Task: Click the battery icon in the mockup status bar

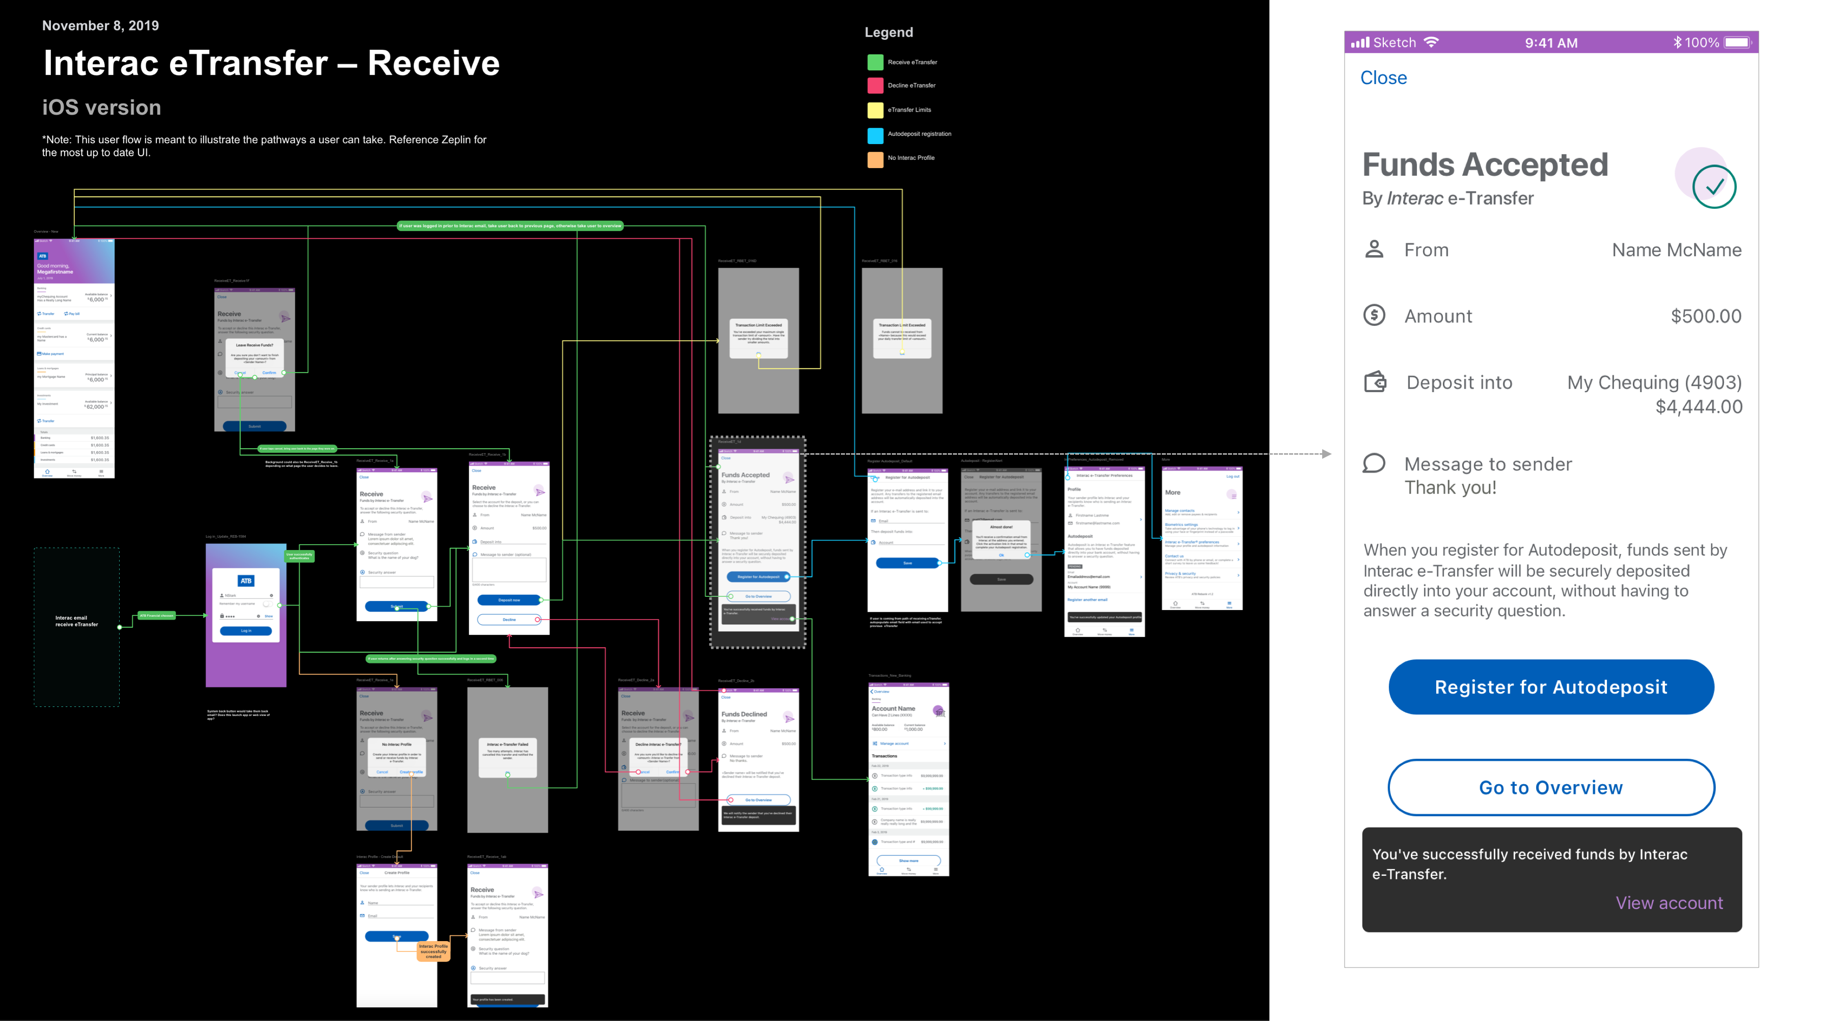Action: pyautogui.click(x=1737, y=43)
